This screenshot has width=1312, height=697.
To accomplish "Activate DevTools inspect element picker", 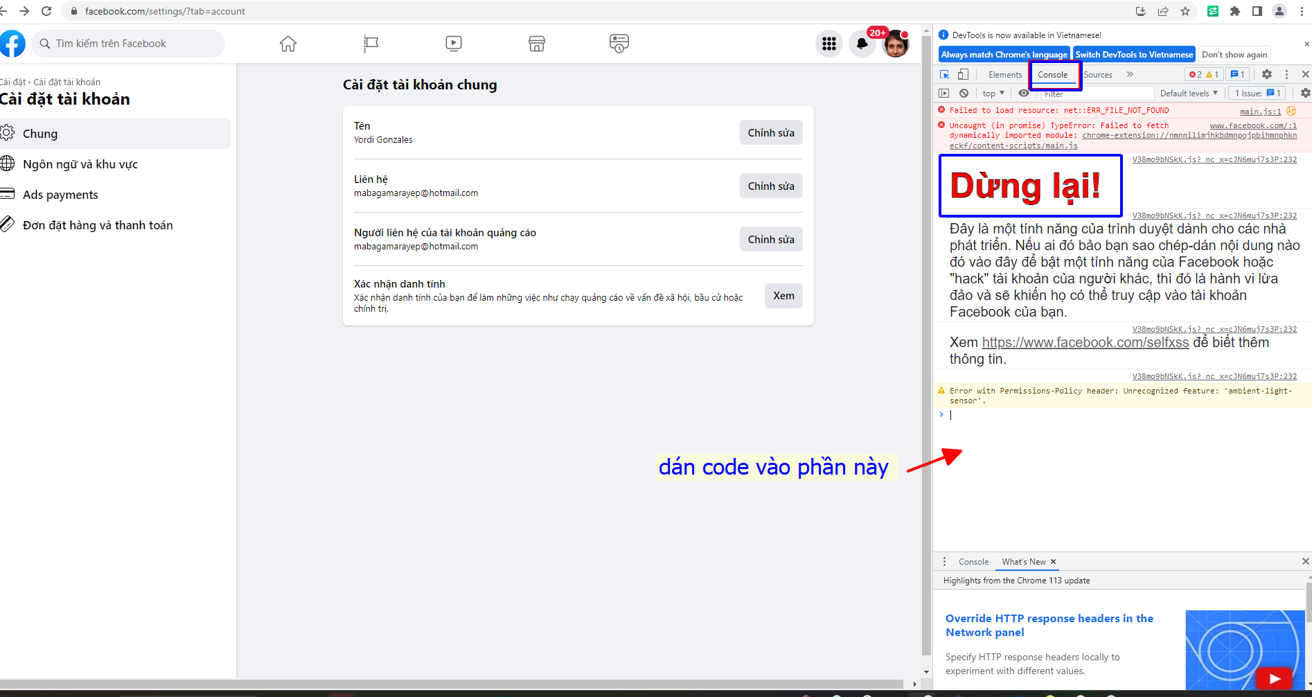I will coord(944,74).
